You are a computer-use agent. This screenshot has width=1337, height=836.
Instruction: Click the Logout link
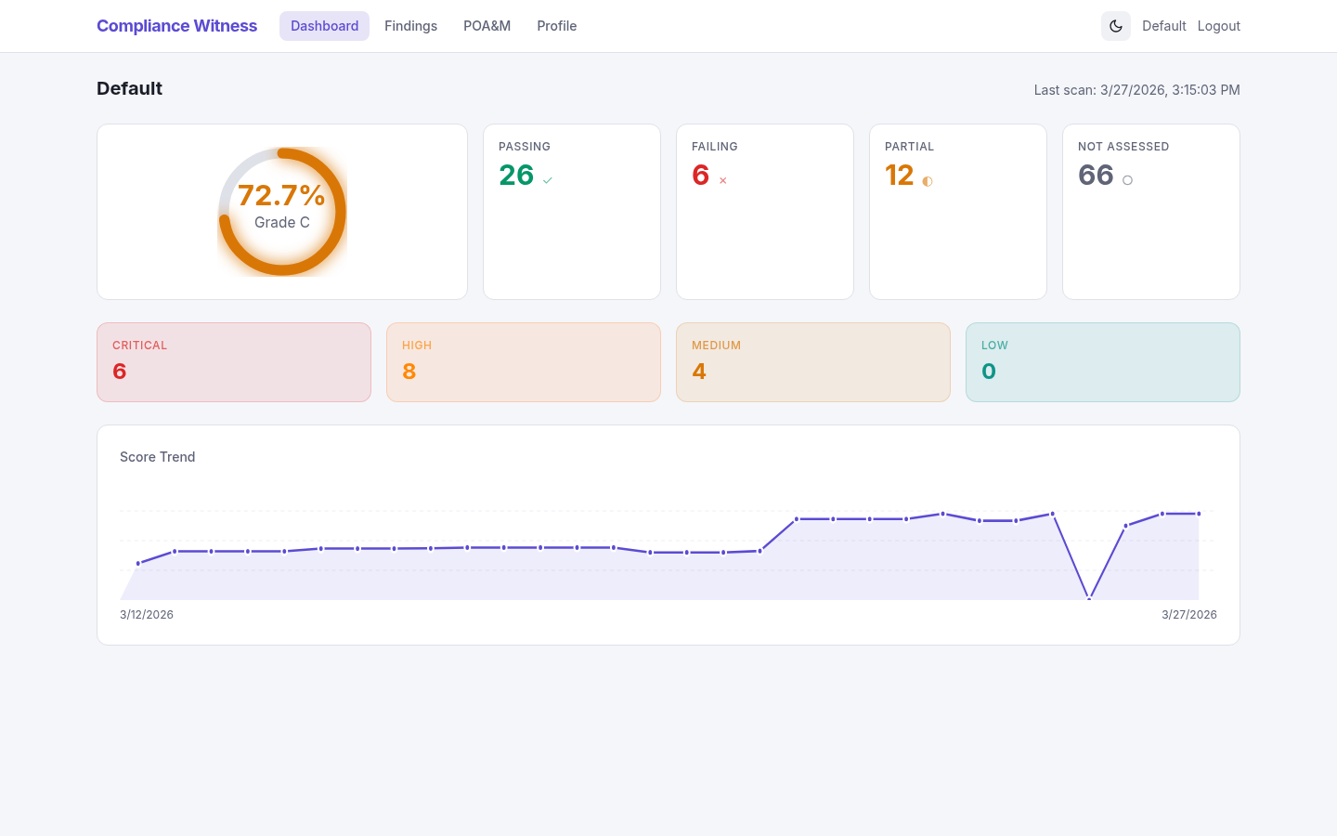pyautogui.click(x=1218, y=26)
